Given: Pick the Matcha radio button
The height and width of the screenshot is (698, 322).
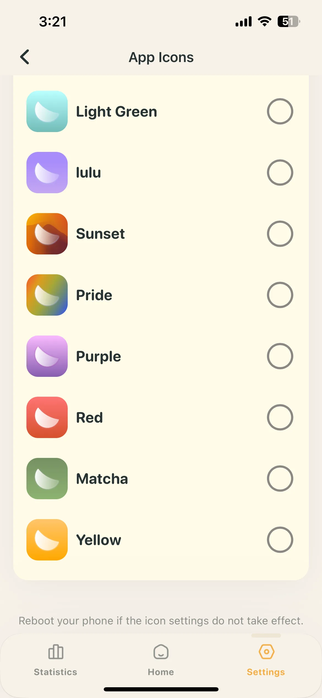Looking at the screenshot, I should tap(280, 479).
